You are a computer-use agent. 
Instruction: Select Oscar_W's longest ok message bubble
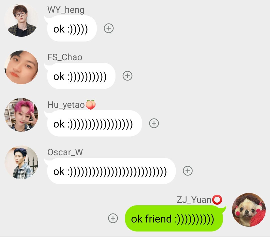tap(110, 171)
